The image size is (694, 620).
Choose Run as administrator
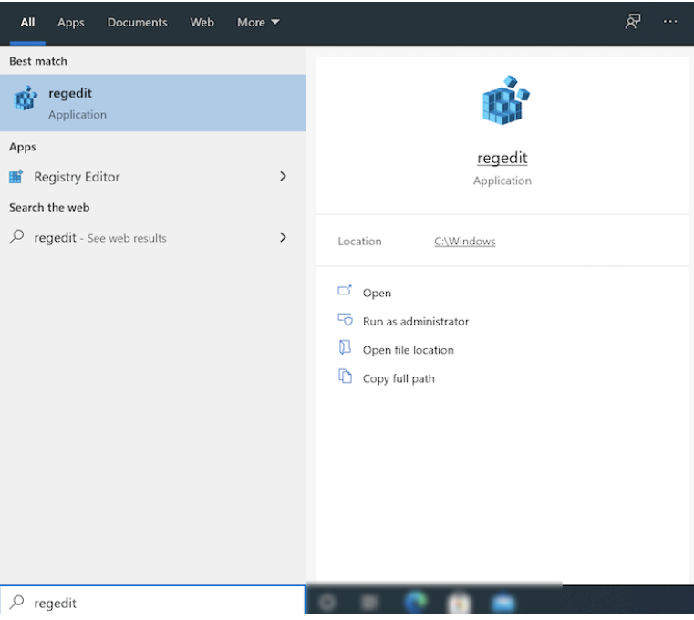tap(416, 321)
